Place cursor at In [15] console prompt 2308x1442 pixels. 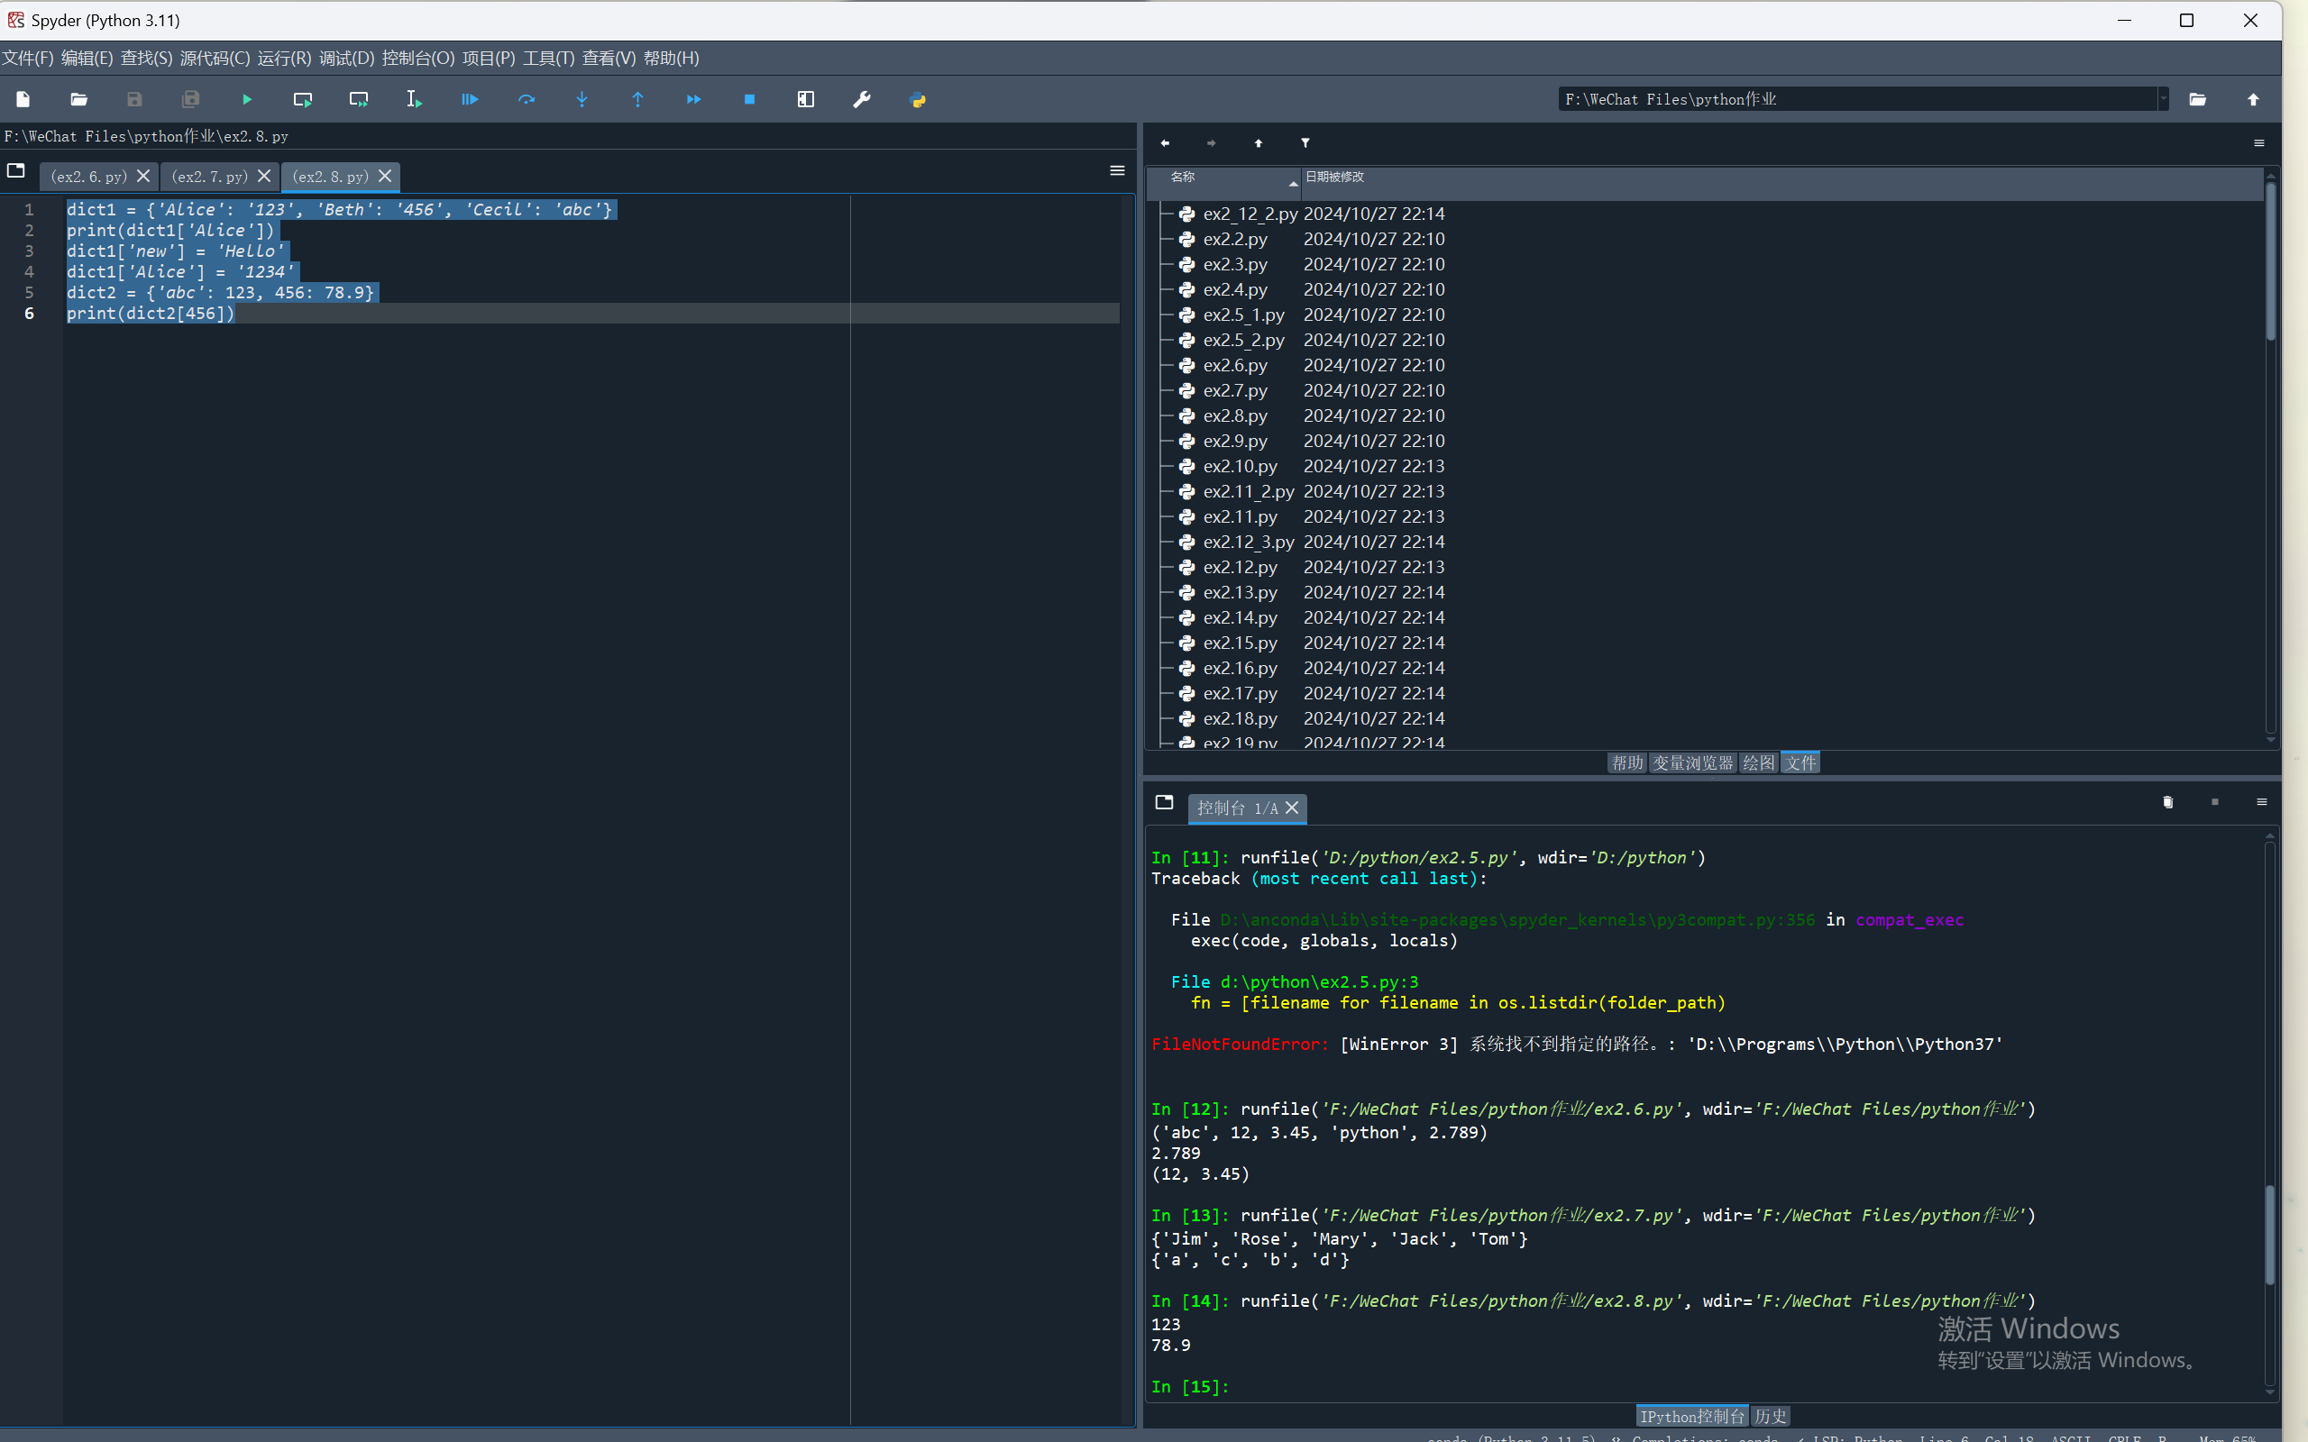point(1240,1387)
